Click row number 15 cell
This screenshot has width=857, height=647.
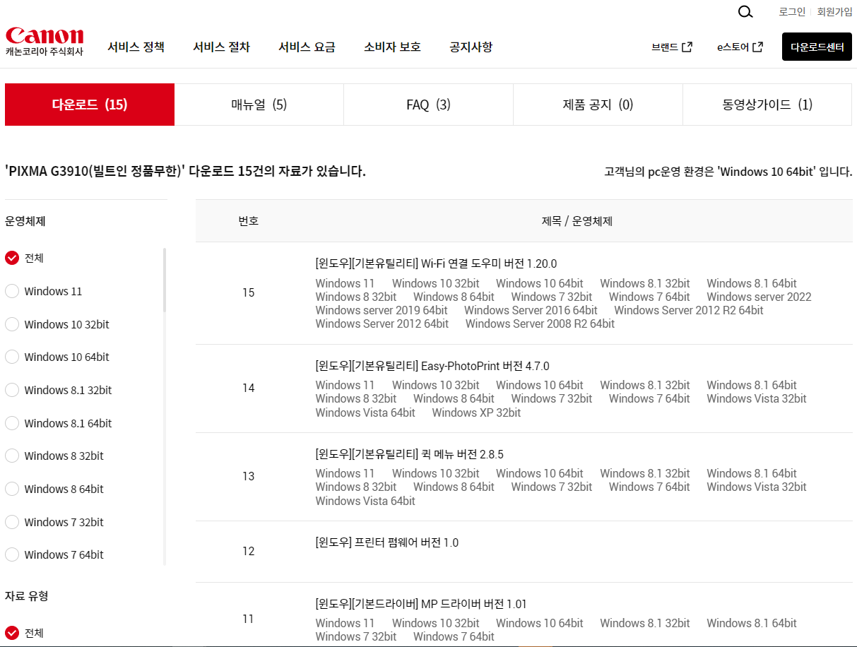click(x=248, y=292)
